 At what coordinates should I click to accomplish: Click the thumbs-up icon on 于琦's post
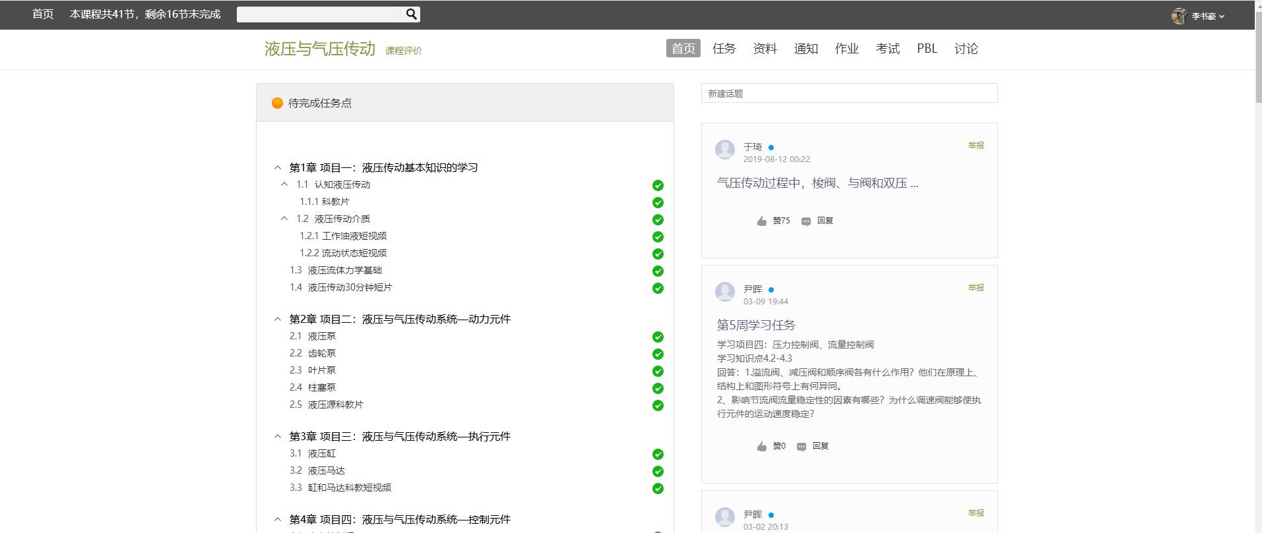[x=762, y=221]
